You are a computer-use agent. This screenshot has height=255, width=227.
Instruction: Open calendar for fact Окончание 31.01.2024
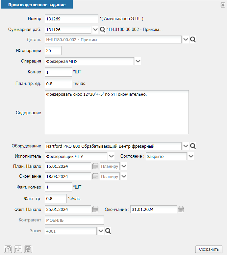181,209
